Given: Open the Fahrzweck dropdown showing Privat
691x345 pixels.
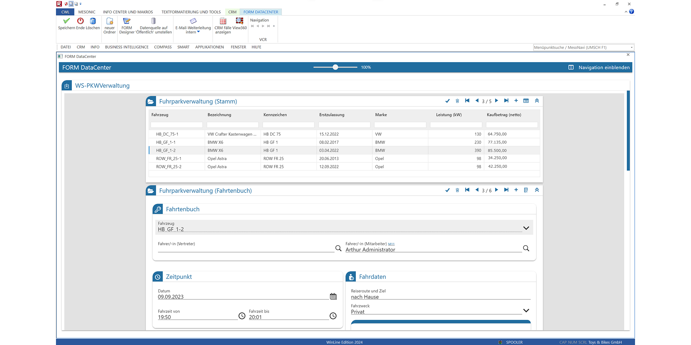Looking at the screenshot, I should point(526,310).
